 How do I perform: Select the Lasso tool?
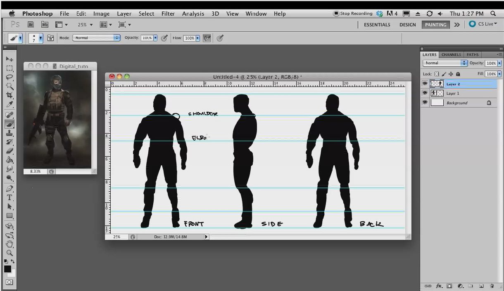point(10,77)
